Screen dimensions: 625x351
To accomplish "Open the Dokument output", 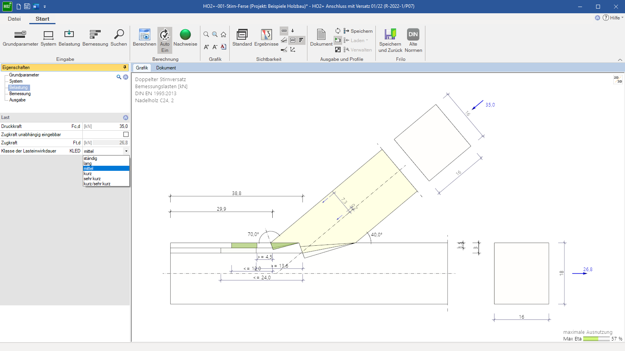I will (321, 38).
